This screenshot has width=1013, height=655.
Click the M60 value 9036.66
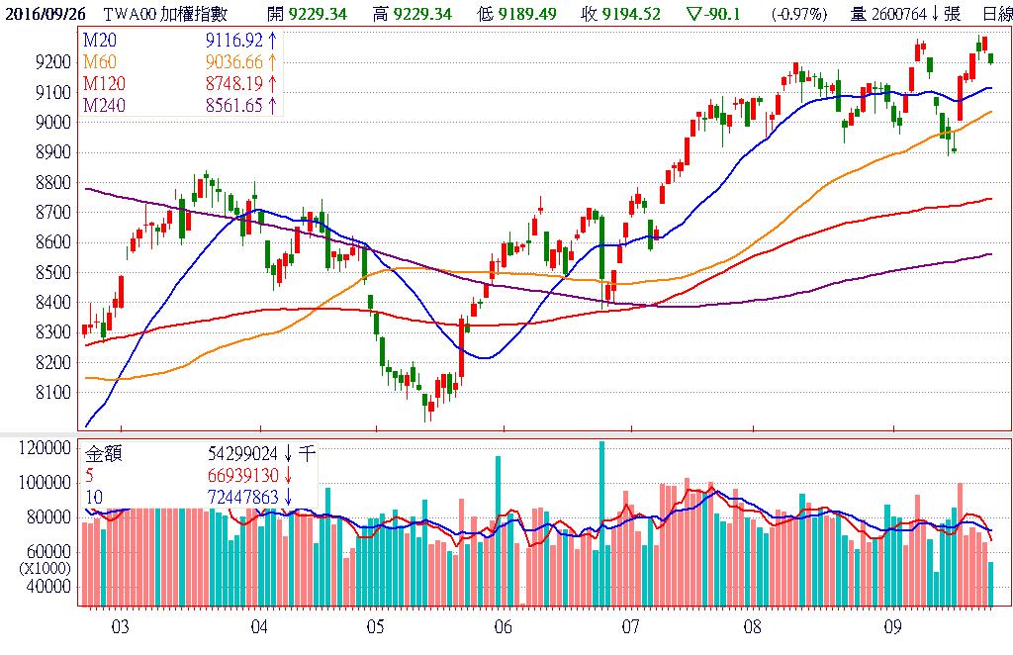click(x=234, y=62)
